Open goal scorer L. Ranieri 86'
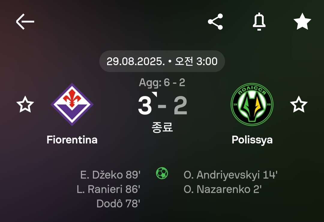324x222 pixels. [109, 189]
